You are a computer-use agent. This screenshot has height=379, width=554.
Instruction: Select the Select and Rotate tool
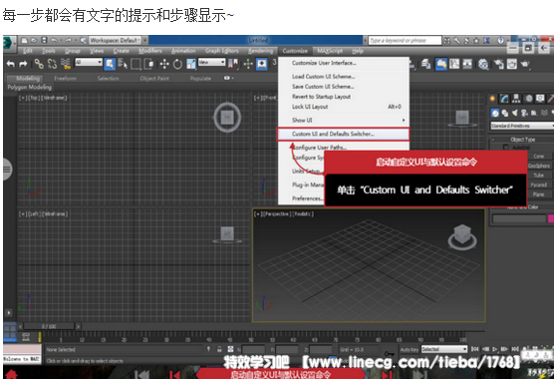(177, 64)
